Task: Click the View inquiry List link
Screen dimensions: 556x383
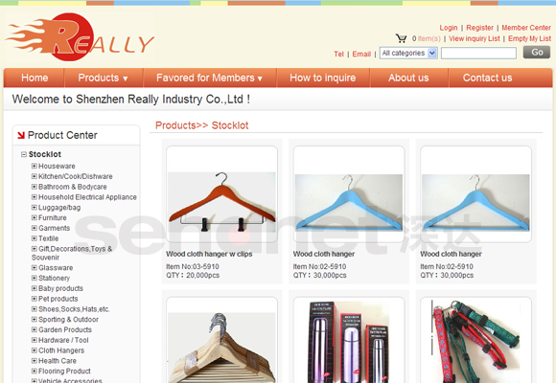Action: click(475, 38)
